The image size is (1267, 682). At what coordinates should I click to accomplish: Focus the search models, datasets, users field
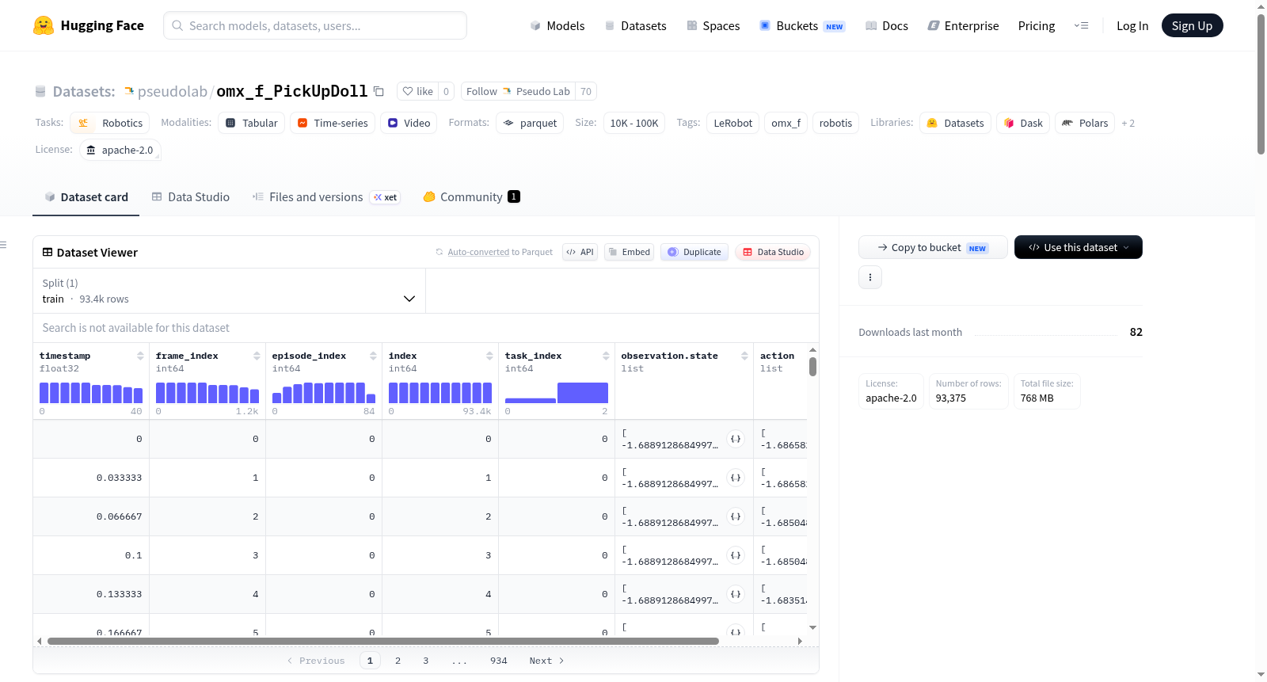tap(315, 25)
